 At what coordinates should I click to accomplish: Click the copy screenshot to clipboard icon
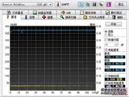coord(87,4)
